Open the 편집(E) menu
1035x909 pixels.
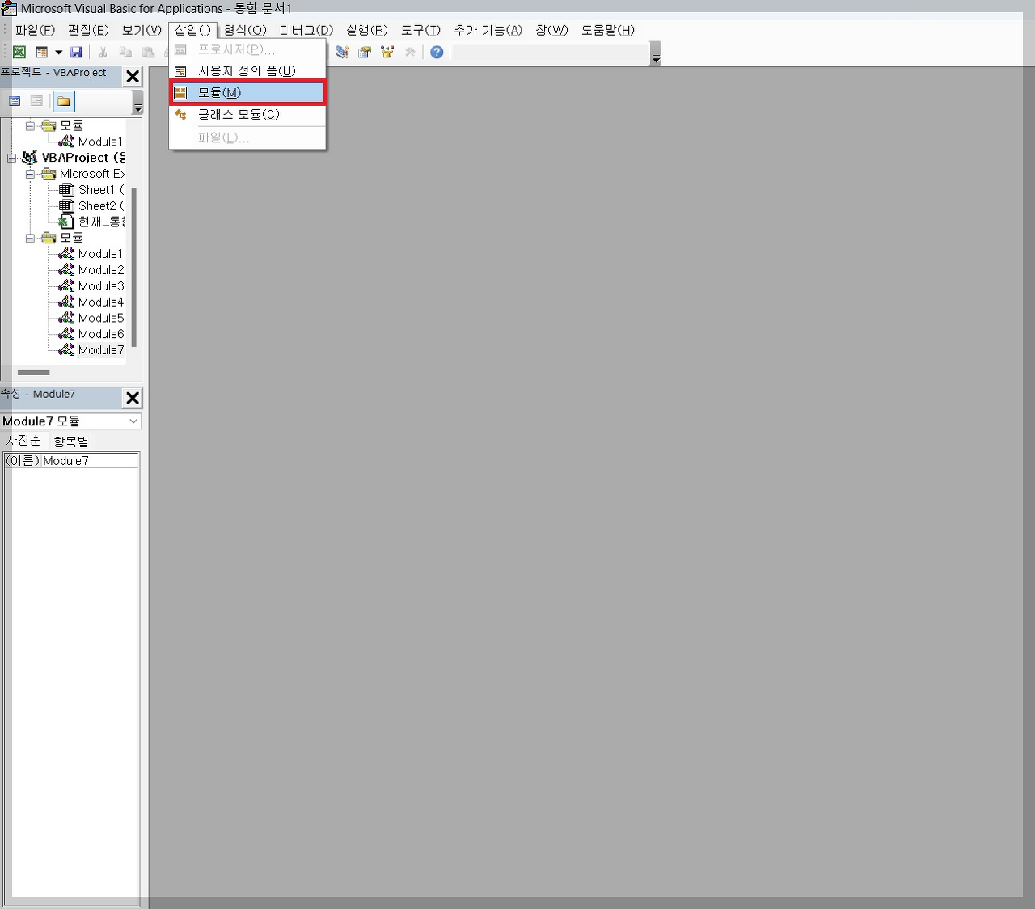[x=88, y=30]
